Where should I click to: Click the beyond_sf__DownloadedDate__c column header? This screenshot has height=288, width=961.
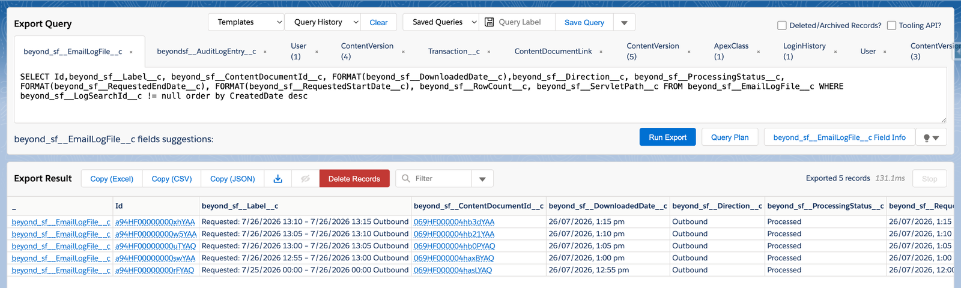(607, 206)
